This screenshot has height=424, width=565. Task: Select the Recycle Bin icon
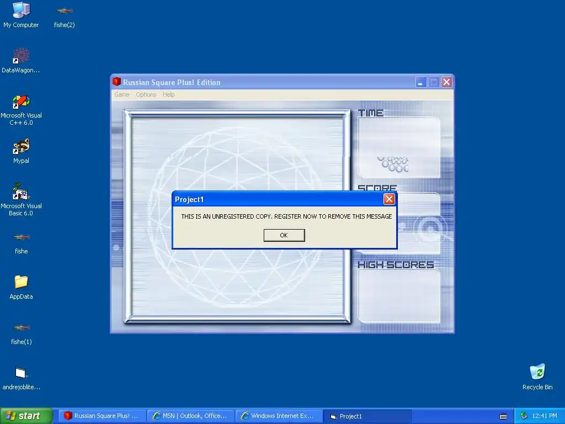(537, 377)
